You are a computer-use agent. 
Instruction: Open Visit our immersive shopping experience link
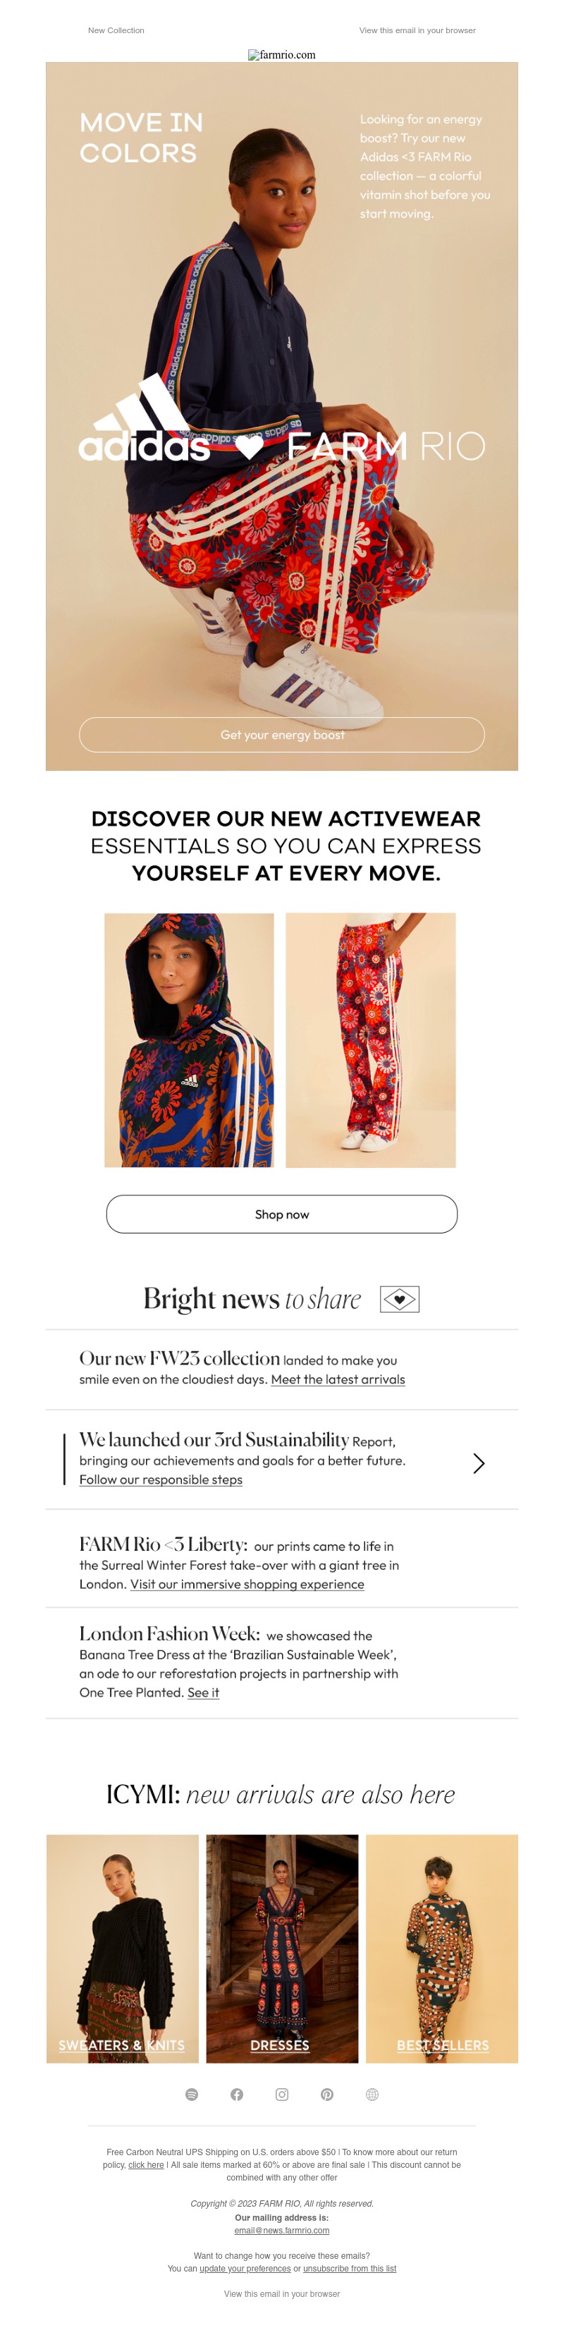pos(247,1583)
